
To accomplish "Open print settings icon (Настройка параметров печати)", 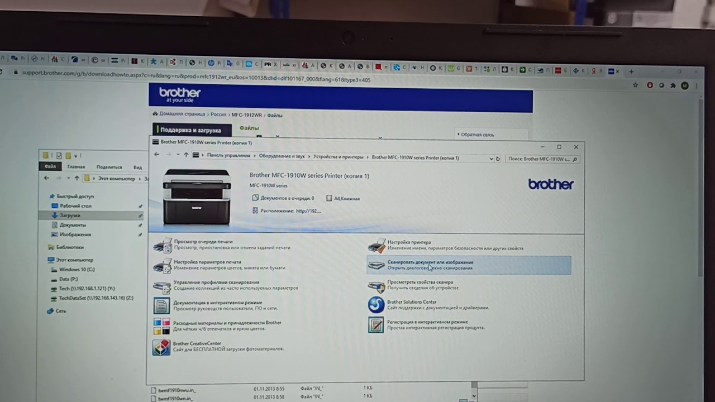I will [162, 265].
